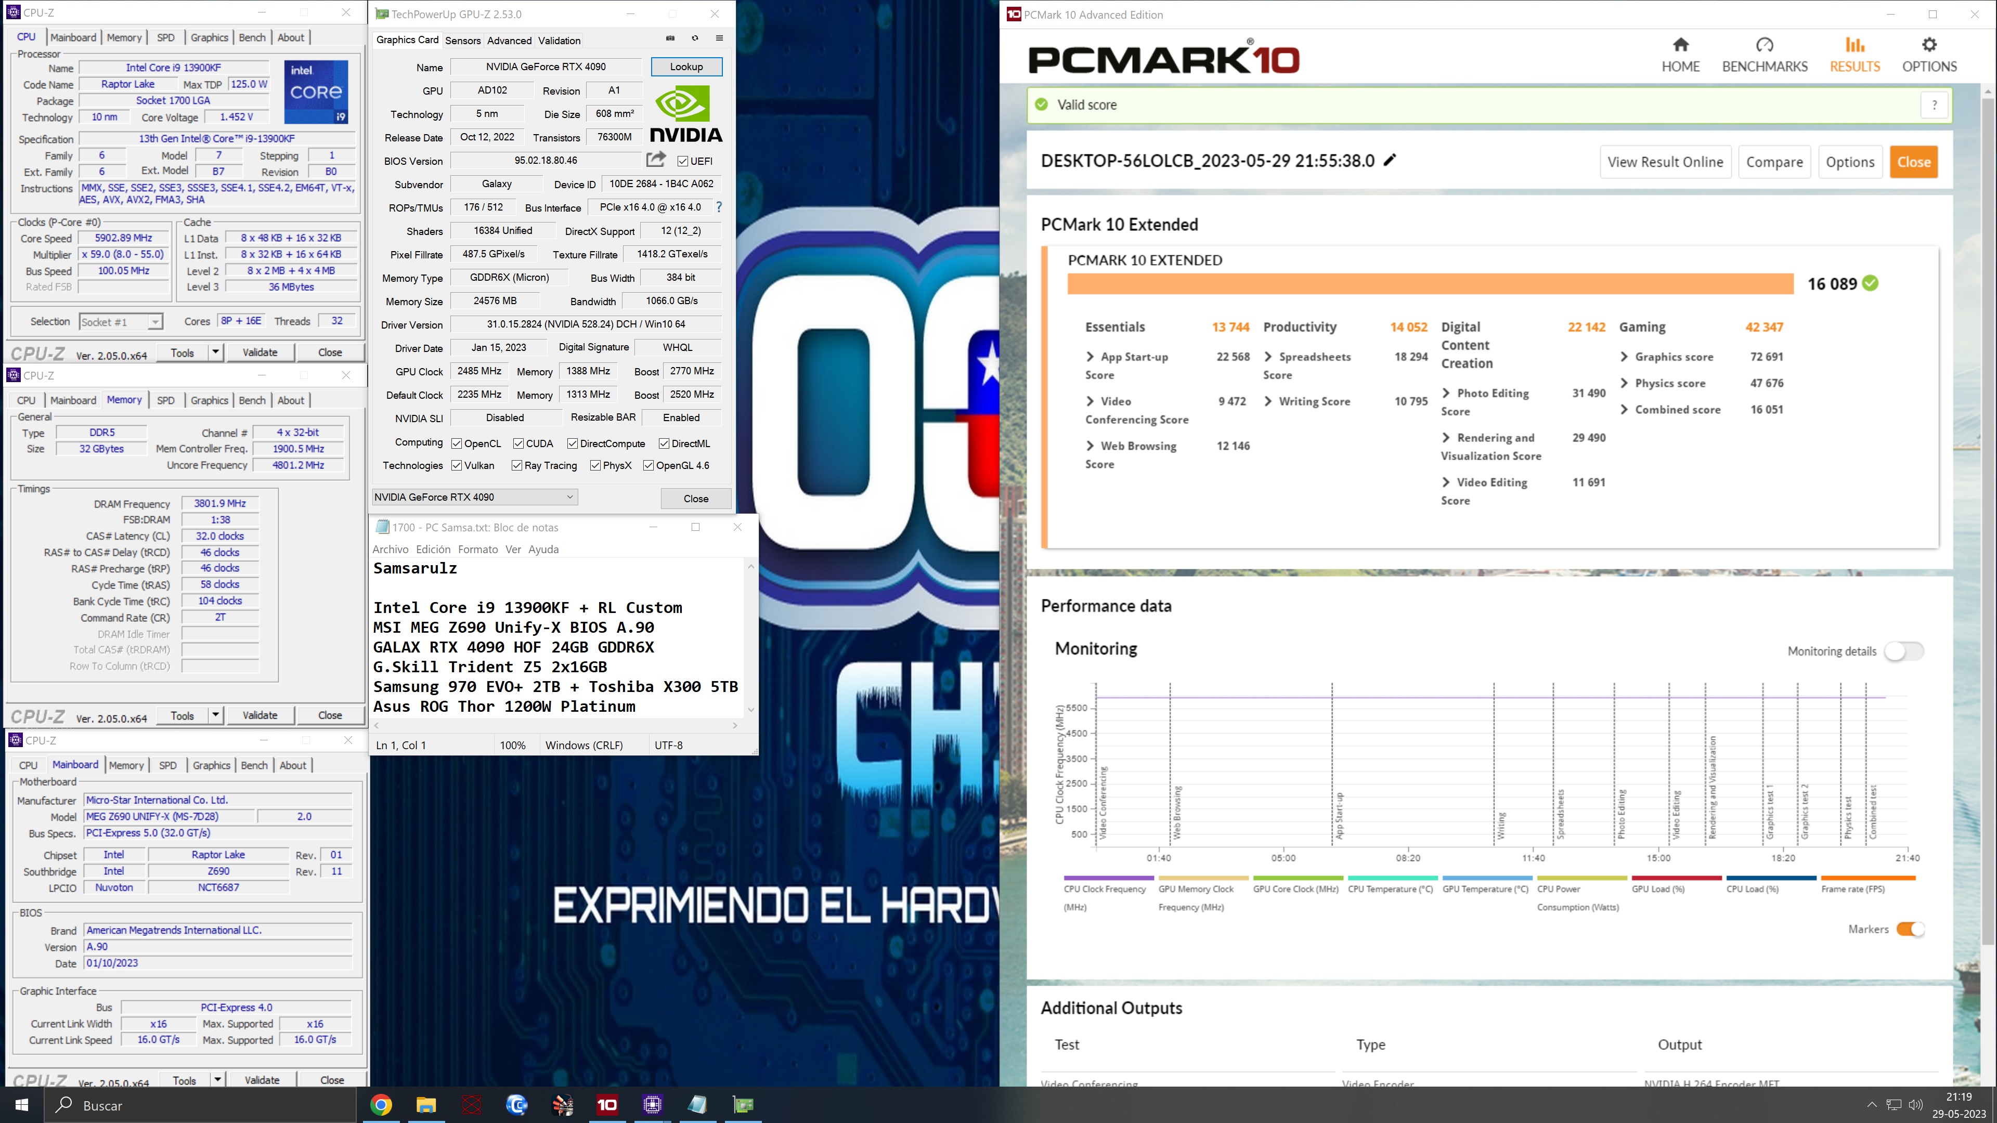This screenshot has width=1997, height=1123.
Task: Click the GPU Load red legend swatch
Action: coord(1676,878)
